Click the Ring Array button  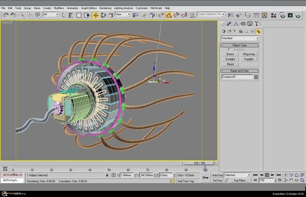coord(249,54)
